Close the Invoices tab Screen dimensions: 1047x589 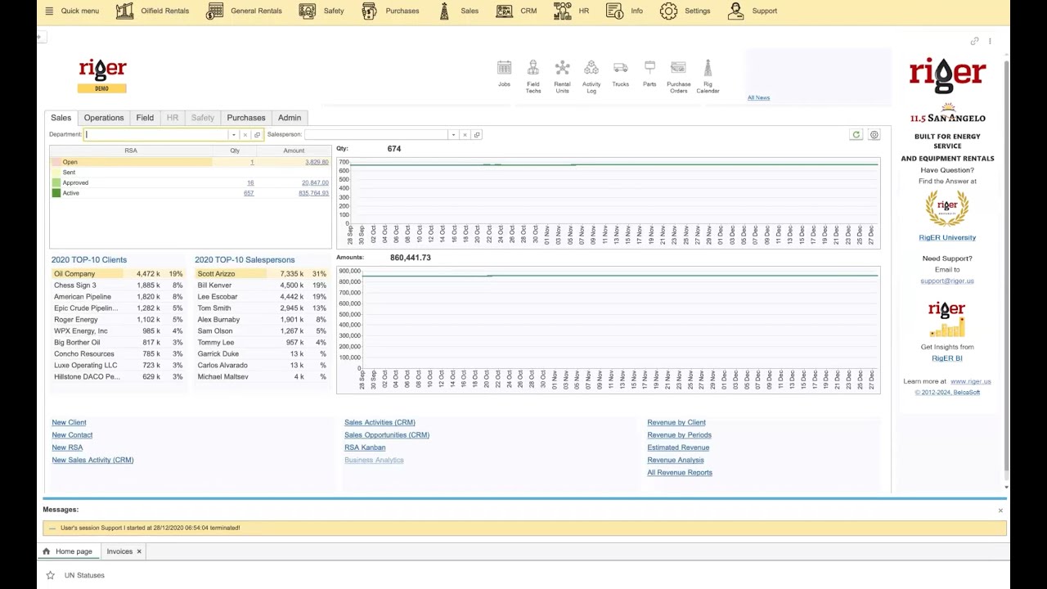[x=139, y=551]
